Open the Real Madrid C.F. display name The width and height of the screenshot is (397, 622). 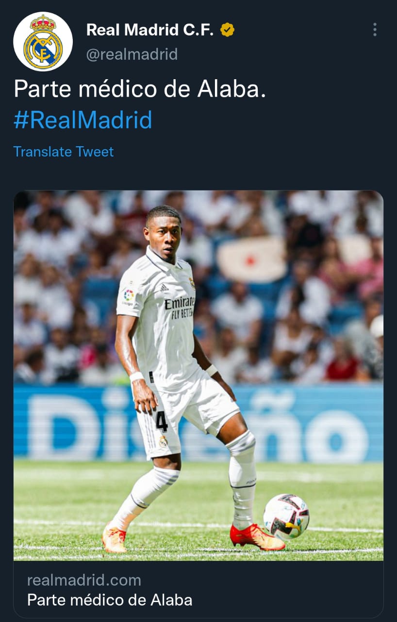click(x=150, y=30)
